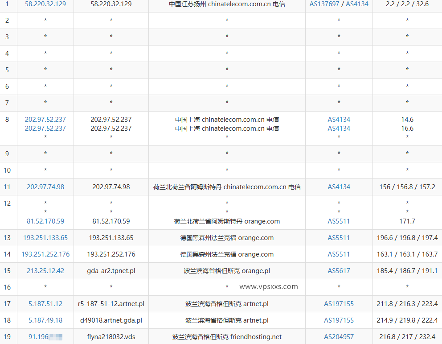Open the AS5617 link

click(x=339, y=271)
